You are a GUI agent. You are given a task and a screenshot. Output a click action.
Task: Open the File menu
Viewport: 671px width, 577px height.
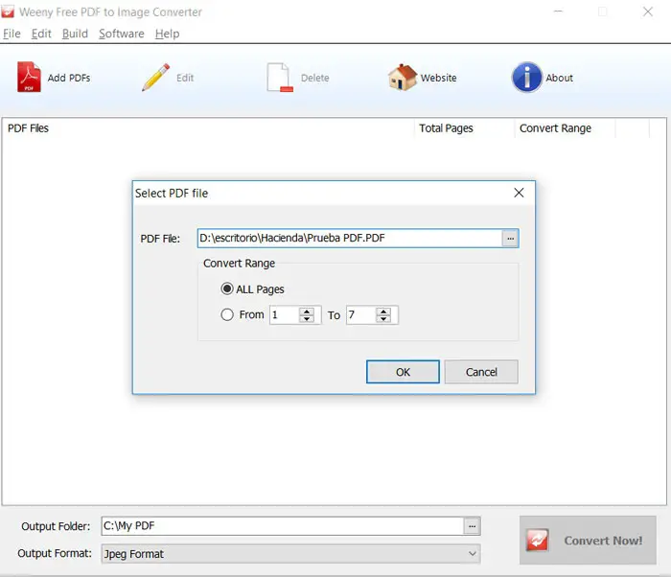[12, 34]
